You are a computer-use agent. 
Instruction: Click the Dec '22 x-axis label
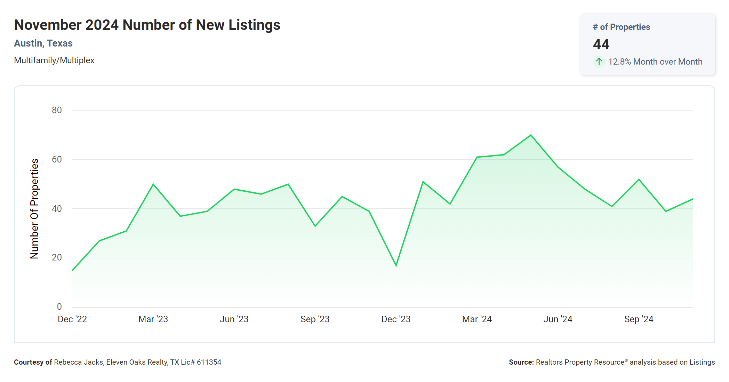pyautogui.click(x=72, y=319)
